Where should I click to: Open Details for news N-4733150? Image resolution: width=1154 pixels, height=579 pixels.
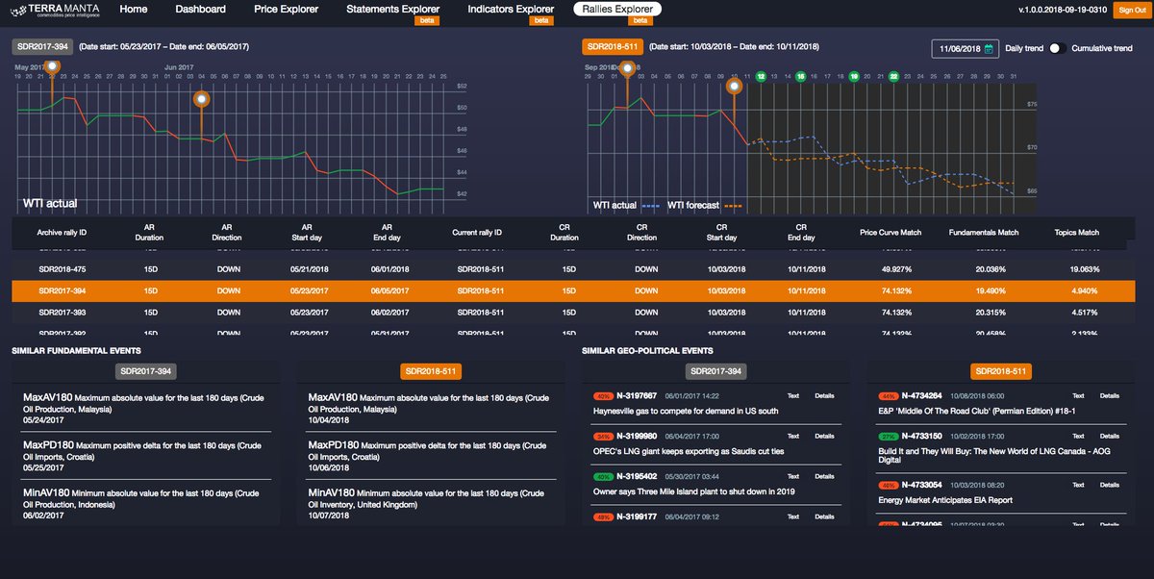tap(1110, 437)
